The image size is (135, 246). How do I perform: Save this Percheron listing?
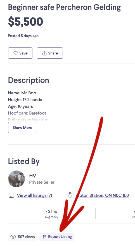pos(20,53)
